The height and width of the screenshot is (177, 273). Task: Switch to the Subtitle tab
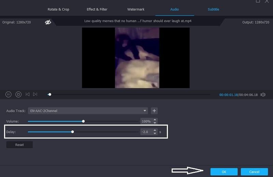213,10
